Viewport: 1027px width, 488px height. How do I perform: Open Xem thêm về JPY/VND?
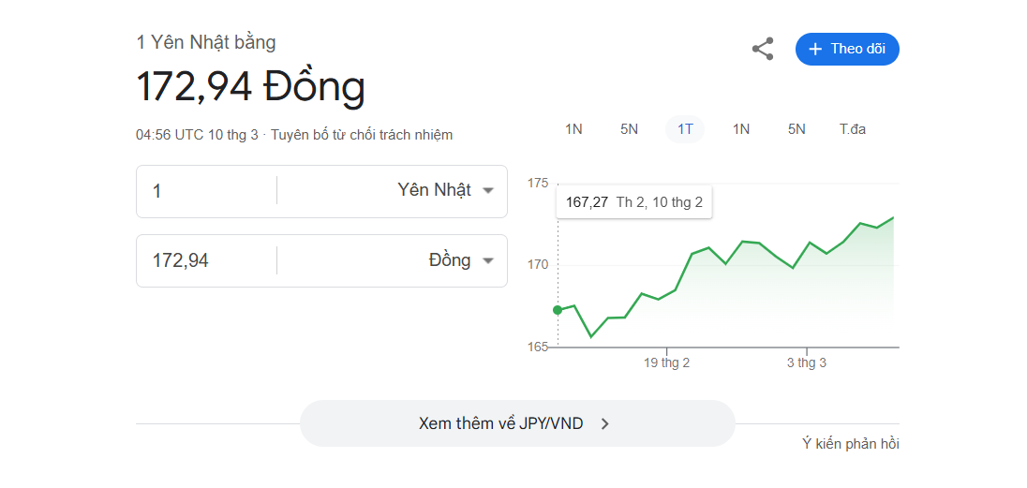(516, 423)
